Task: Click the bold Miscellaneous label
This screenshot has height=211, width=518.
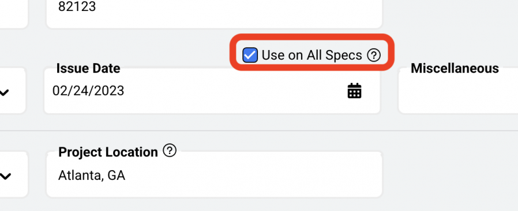Action: 455,68
